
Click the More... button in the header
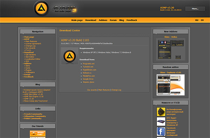(195, 9)
